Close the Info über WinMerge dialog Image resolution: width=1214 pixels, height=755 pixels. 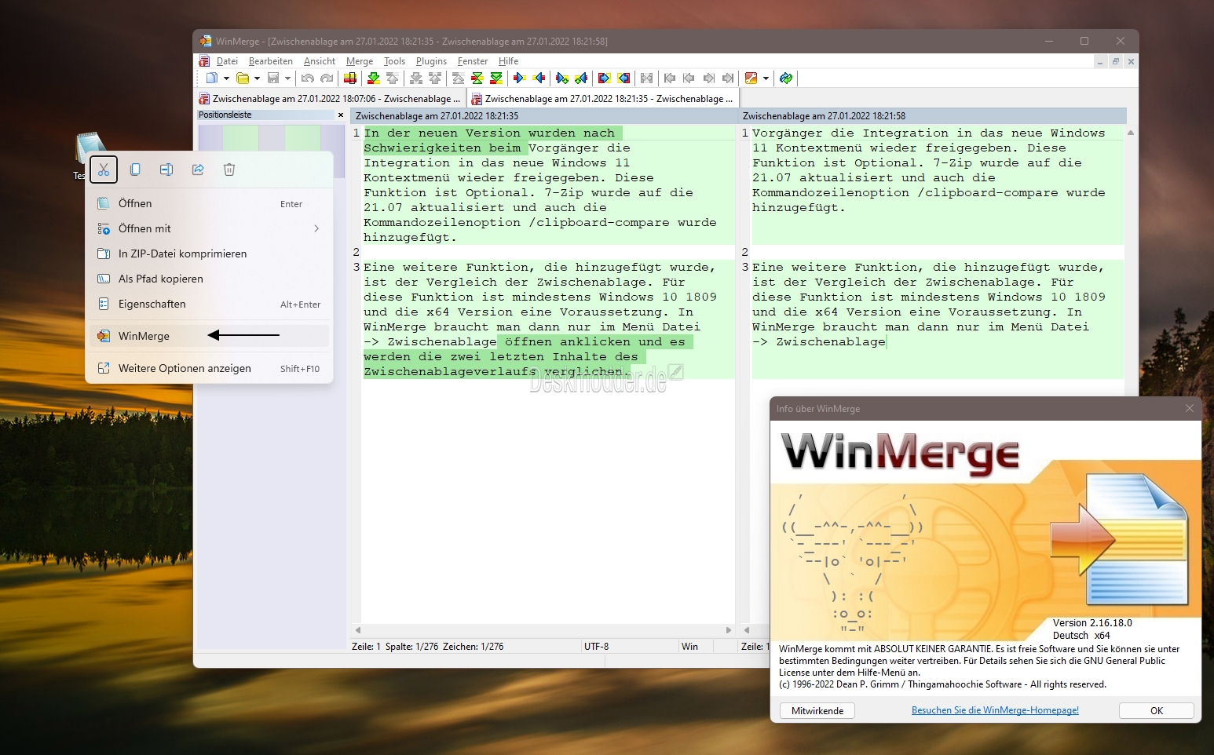click(x=1189, y=408)
